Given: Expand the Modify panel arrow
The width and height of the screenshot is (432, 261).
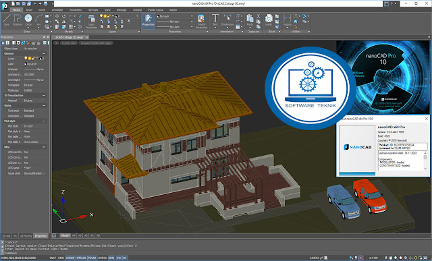Looking at the screenshot, I should [82, 32].
